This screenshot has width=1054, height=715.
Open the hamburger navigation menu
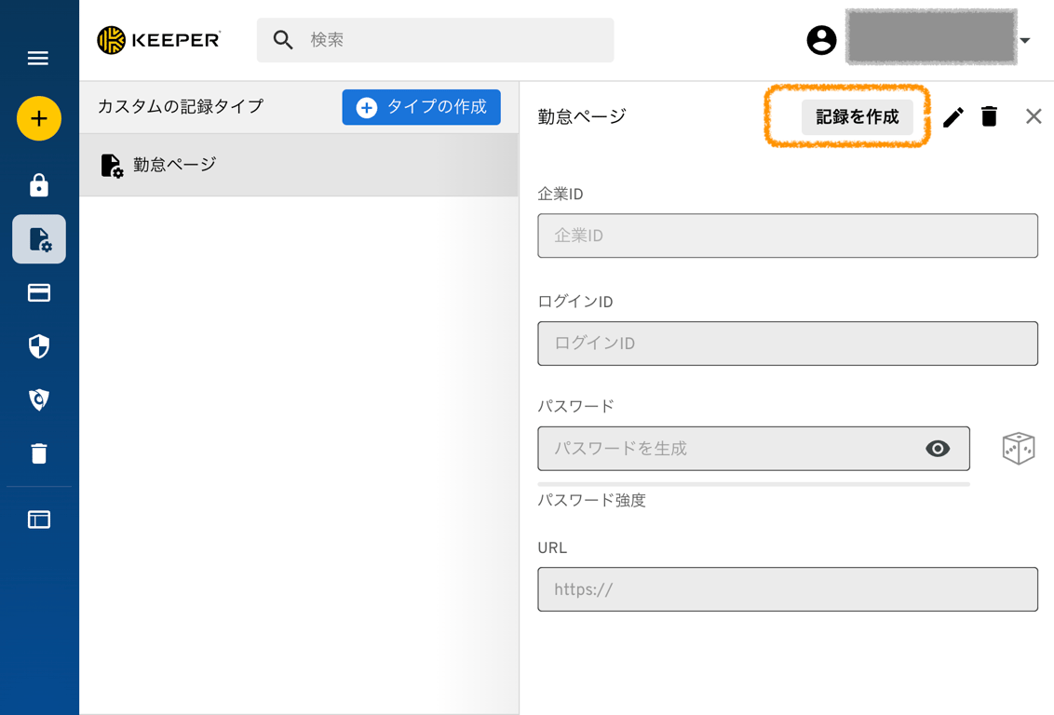(38, 58)
